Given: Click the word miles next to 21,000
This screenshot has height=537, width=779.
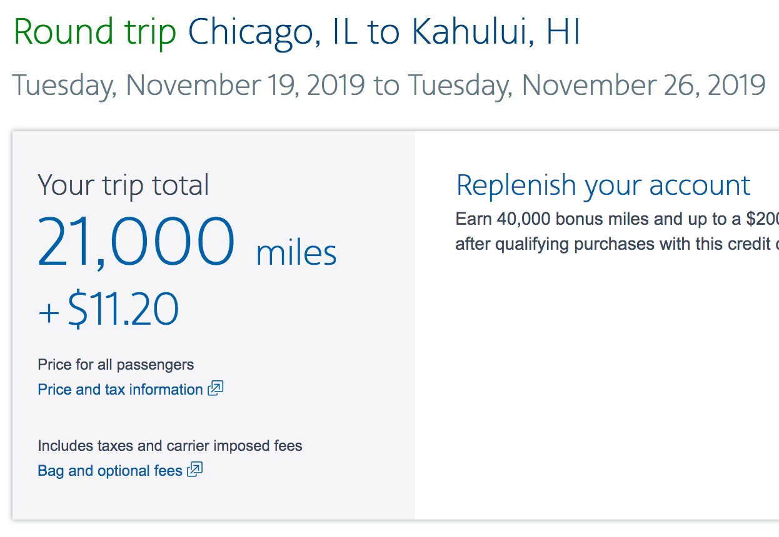Looking at the screenshot, I should pos(296,253).
